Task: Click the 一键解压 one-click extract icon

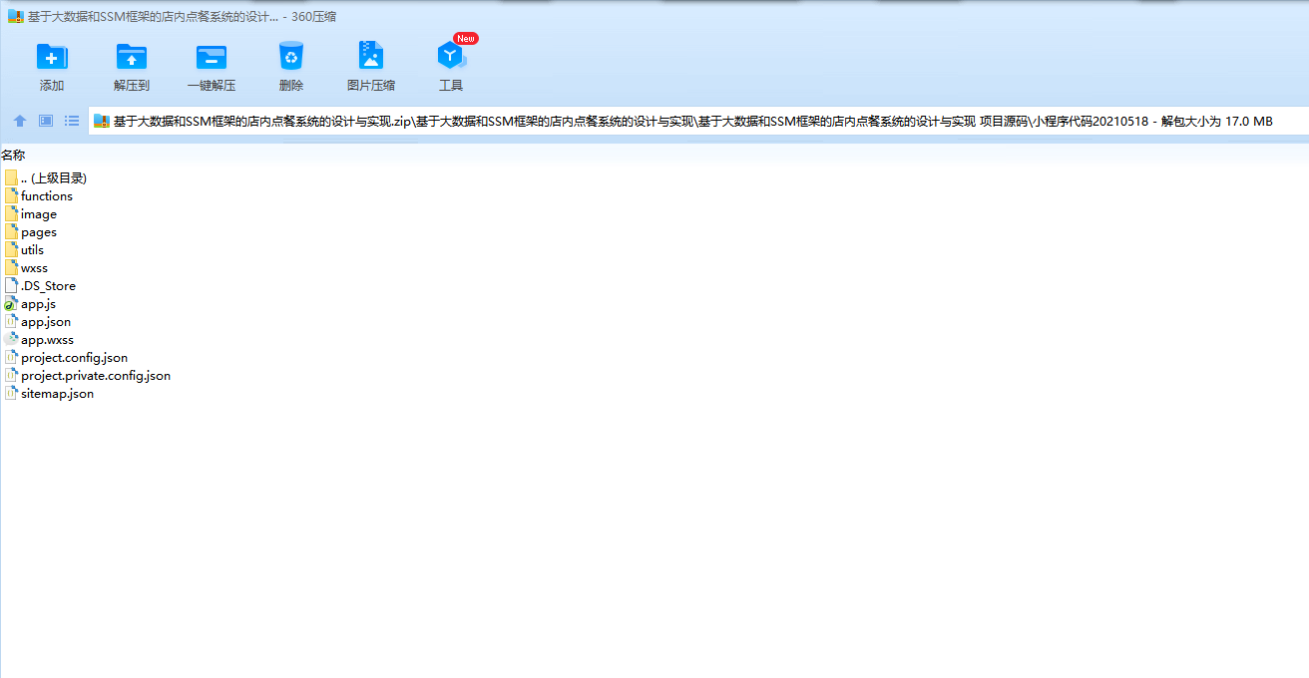Action: pyautogui.click(x=212, y=57)
